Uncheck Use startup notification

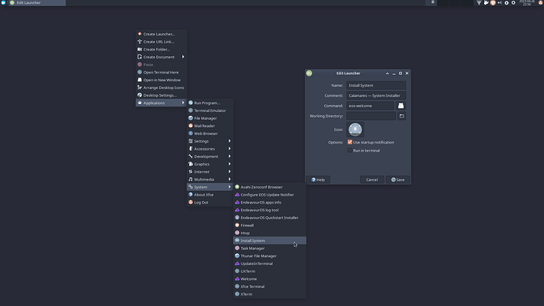coord(350,142)
